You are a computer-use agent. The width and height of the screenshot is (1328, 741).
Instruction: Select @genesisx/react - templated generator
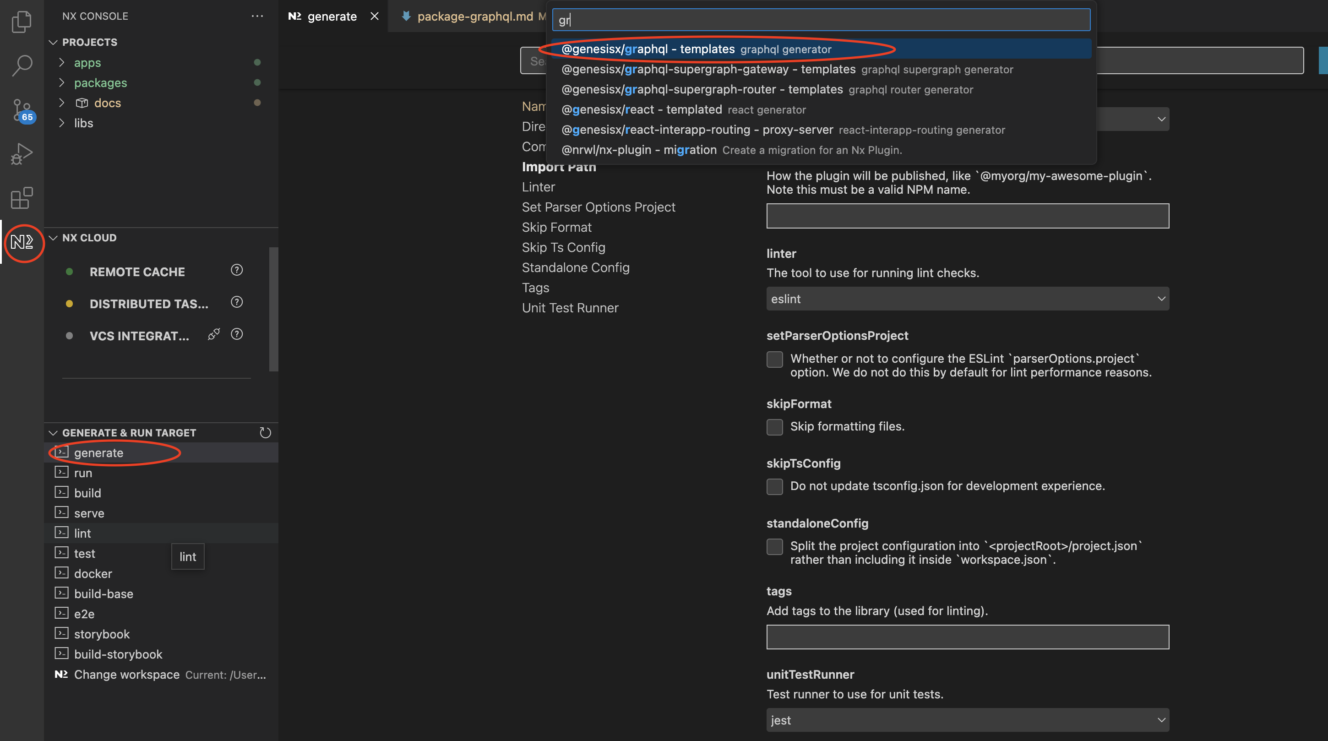821,109
